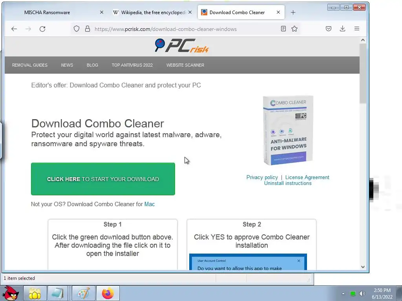The width and height of the screenshot is (402, 301).
Task: Open the notepad taskbar icon
Action: [x=58, y=293]
